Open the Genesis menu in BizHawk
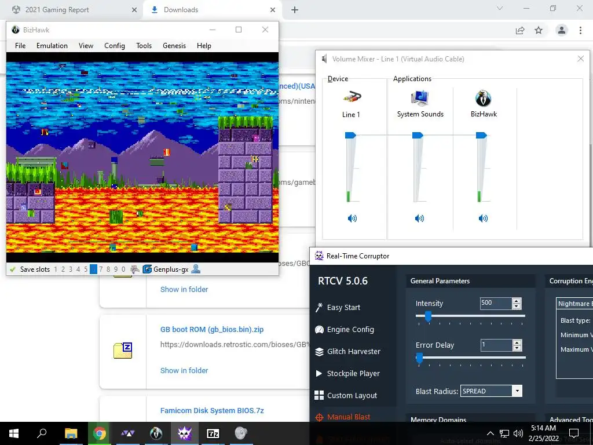The image size is (593, 445). (x=174, y=45)
